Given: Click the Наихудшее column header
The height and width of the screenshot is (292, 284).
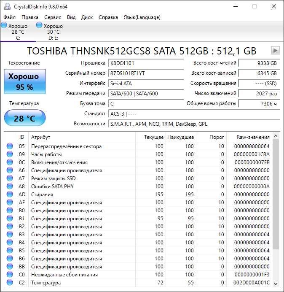Looking at the screenshot, I should [181, 137].
